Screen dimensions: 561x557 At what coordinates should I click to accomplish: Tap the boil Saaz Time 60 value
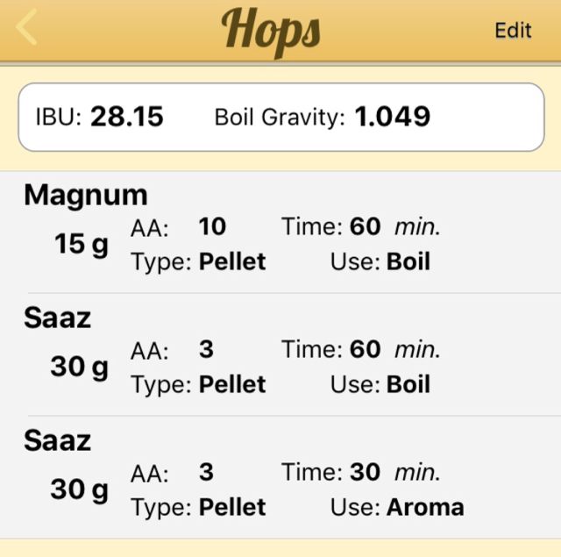365,349
